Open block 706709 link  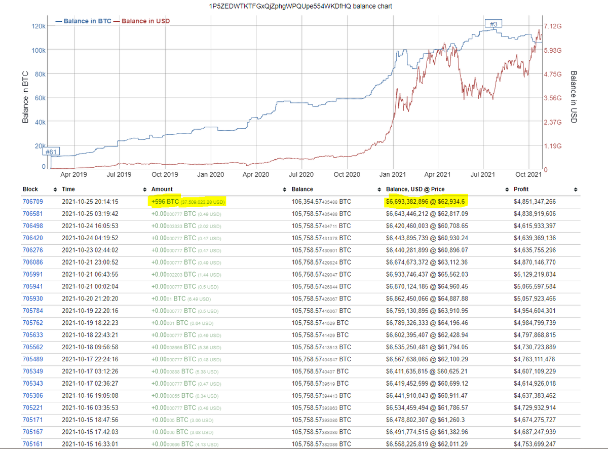(x=33, y=202)
